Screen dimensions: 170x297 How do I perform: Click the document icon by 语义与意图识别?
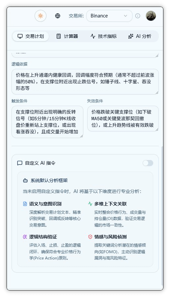coord(25,204)
